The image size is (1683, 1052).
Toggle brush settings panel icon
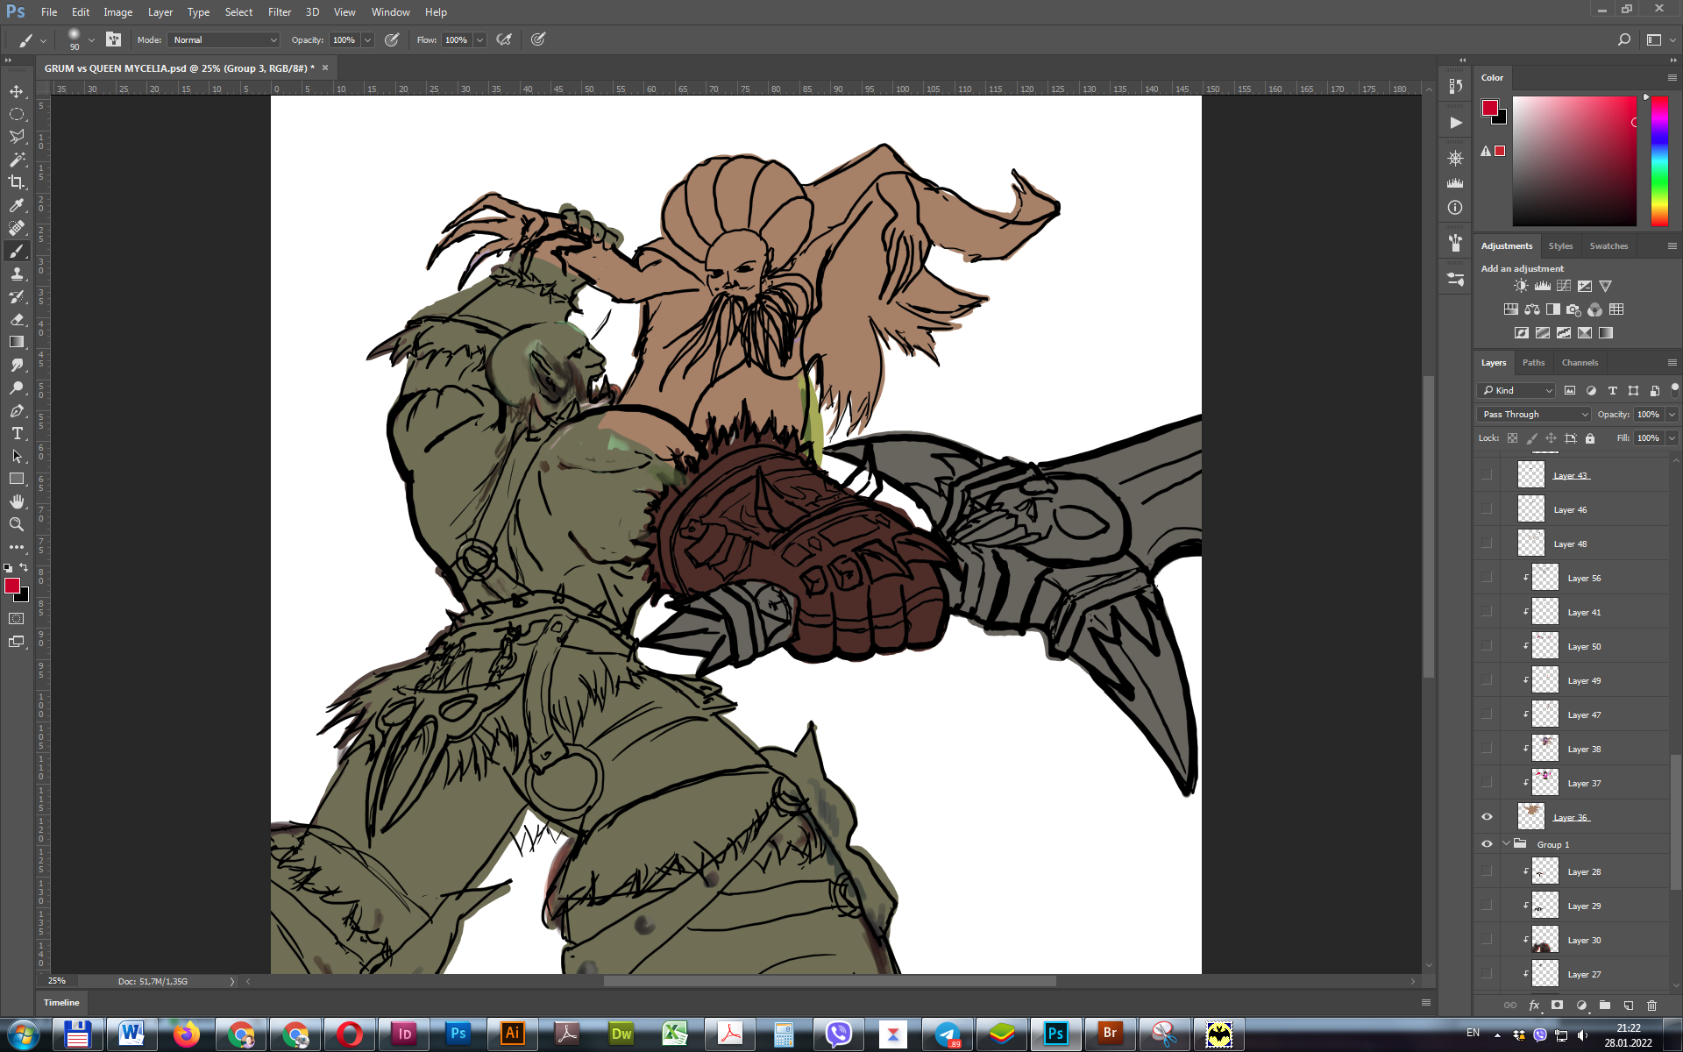coord(113,39)
